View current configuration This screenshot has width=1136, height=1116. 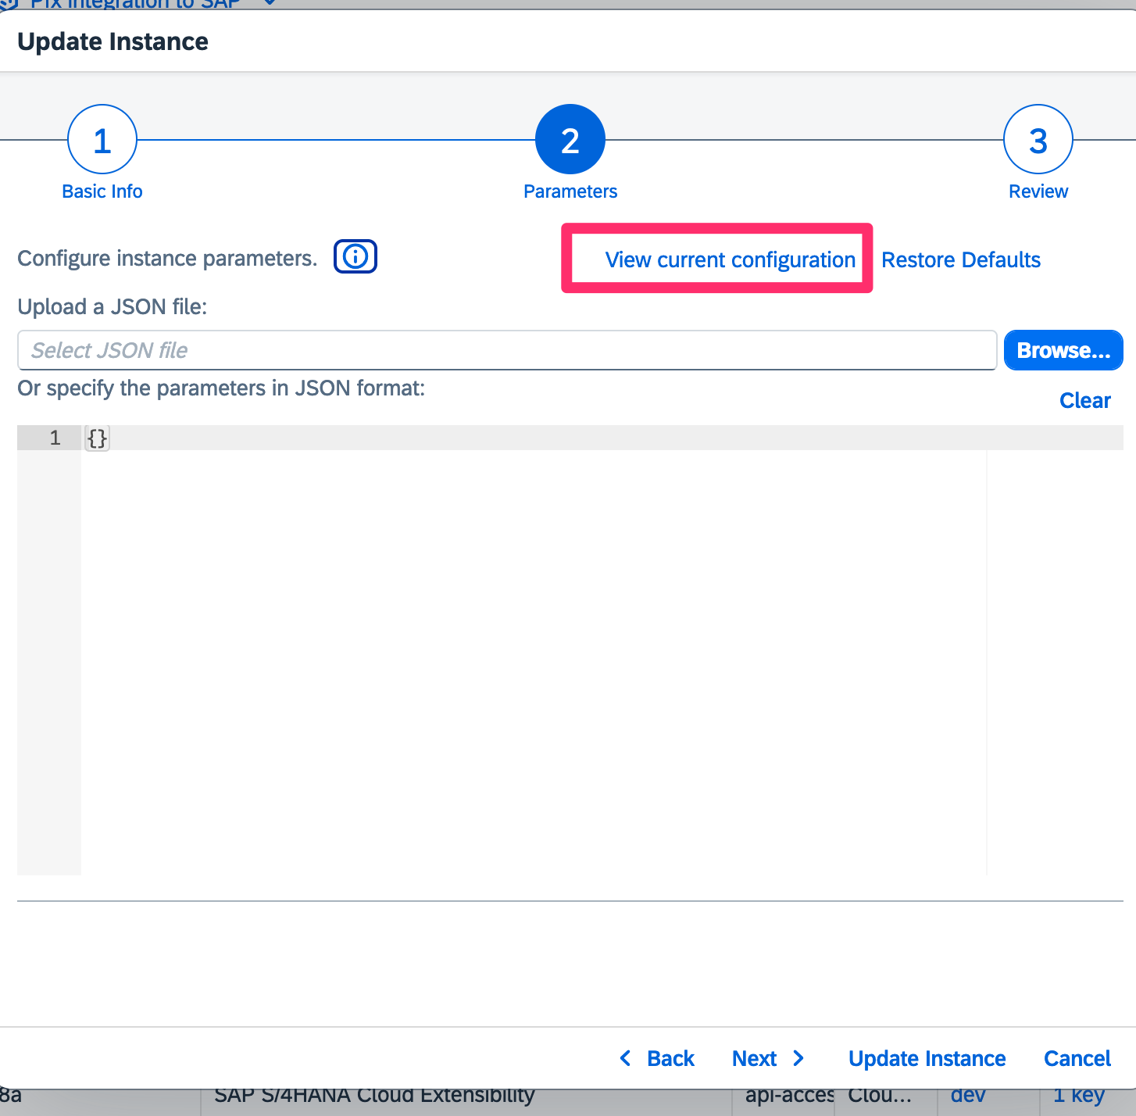pyautogui.click(x=730, y=259)
